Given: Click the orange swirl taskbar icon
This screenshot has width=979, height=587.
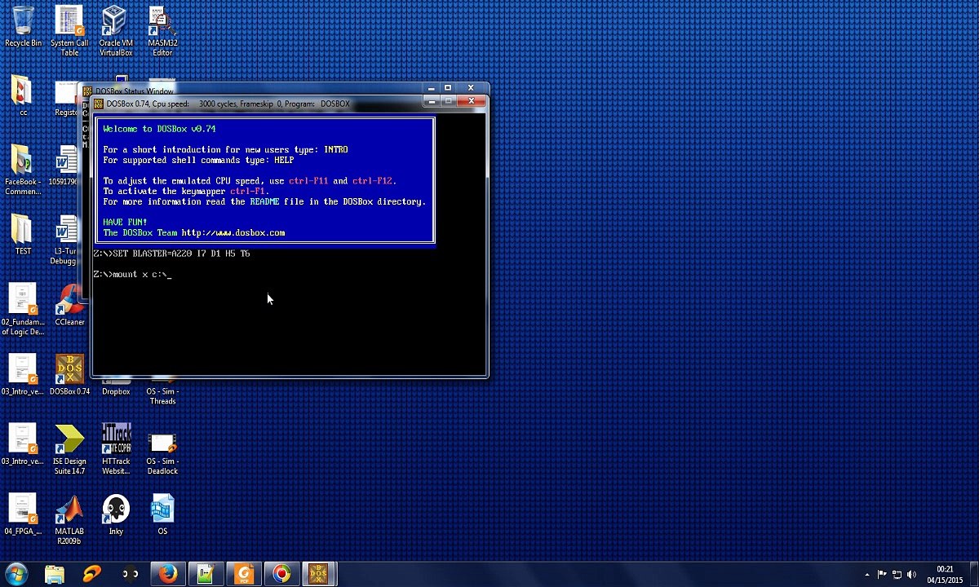Looking at the screenshot, I should (x=92, y=574).
